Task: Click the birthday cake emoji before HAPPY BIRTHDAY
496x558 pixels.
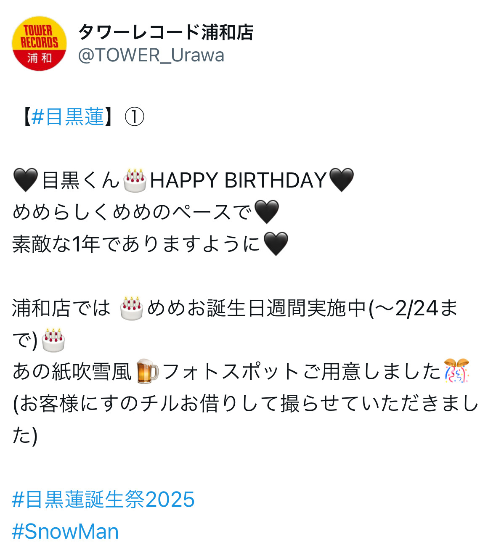Action: 135,180
